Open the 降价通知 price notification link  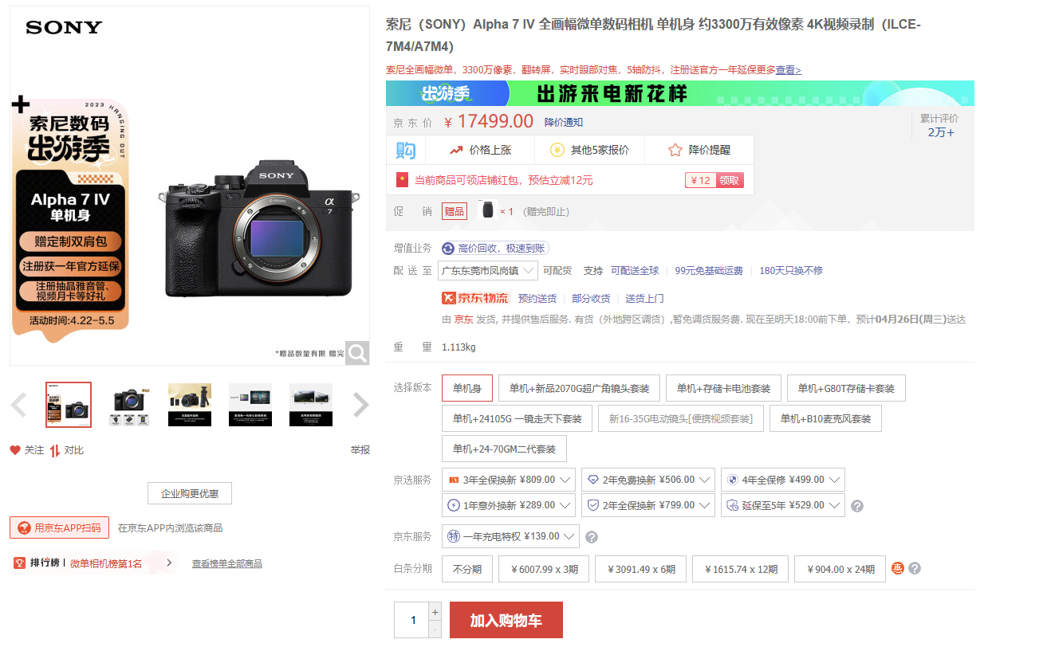pyautogui.click(x=564, y=122)
